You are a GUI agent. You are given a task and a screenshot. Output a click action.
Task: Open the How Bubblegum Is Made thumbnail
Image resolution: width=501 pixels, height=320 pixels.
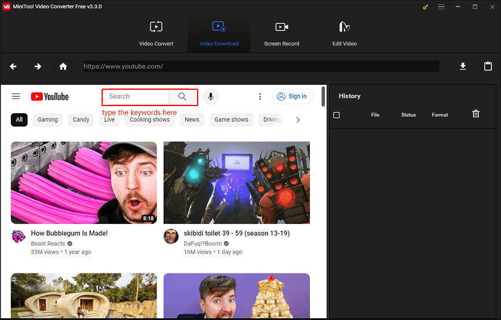click(84, 182)
